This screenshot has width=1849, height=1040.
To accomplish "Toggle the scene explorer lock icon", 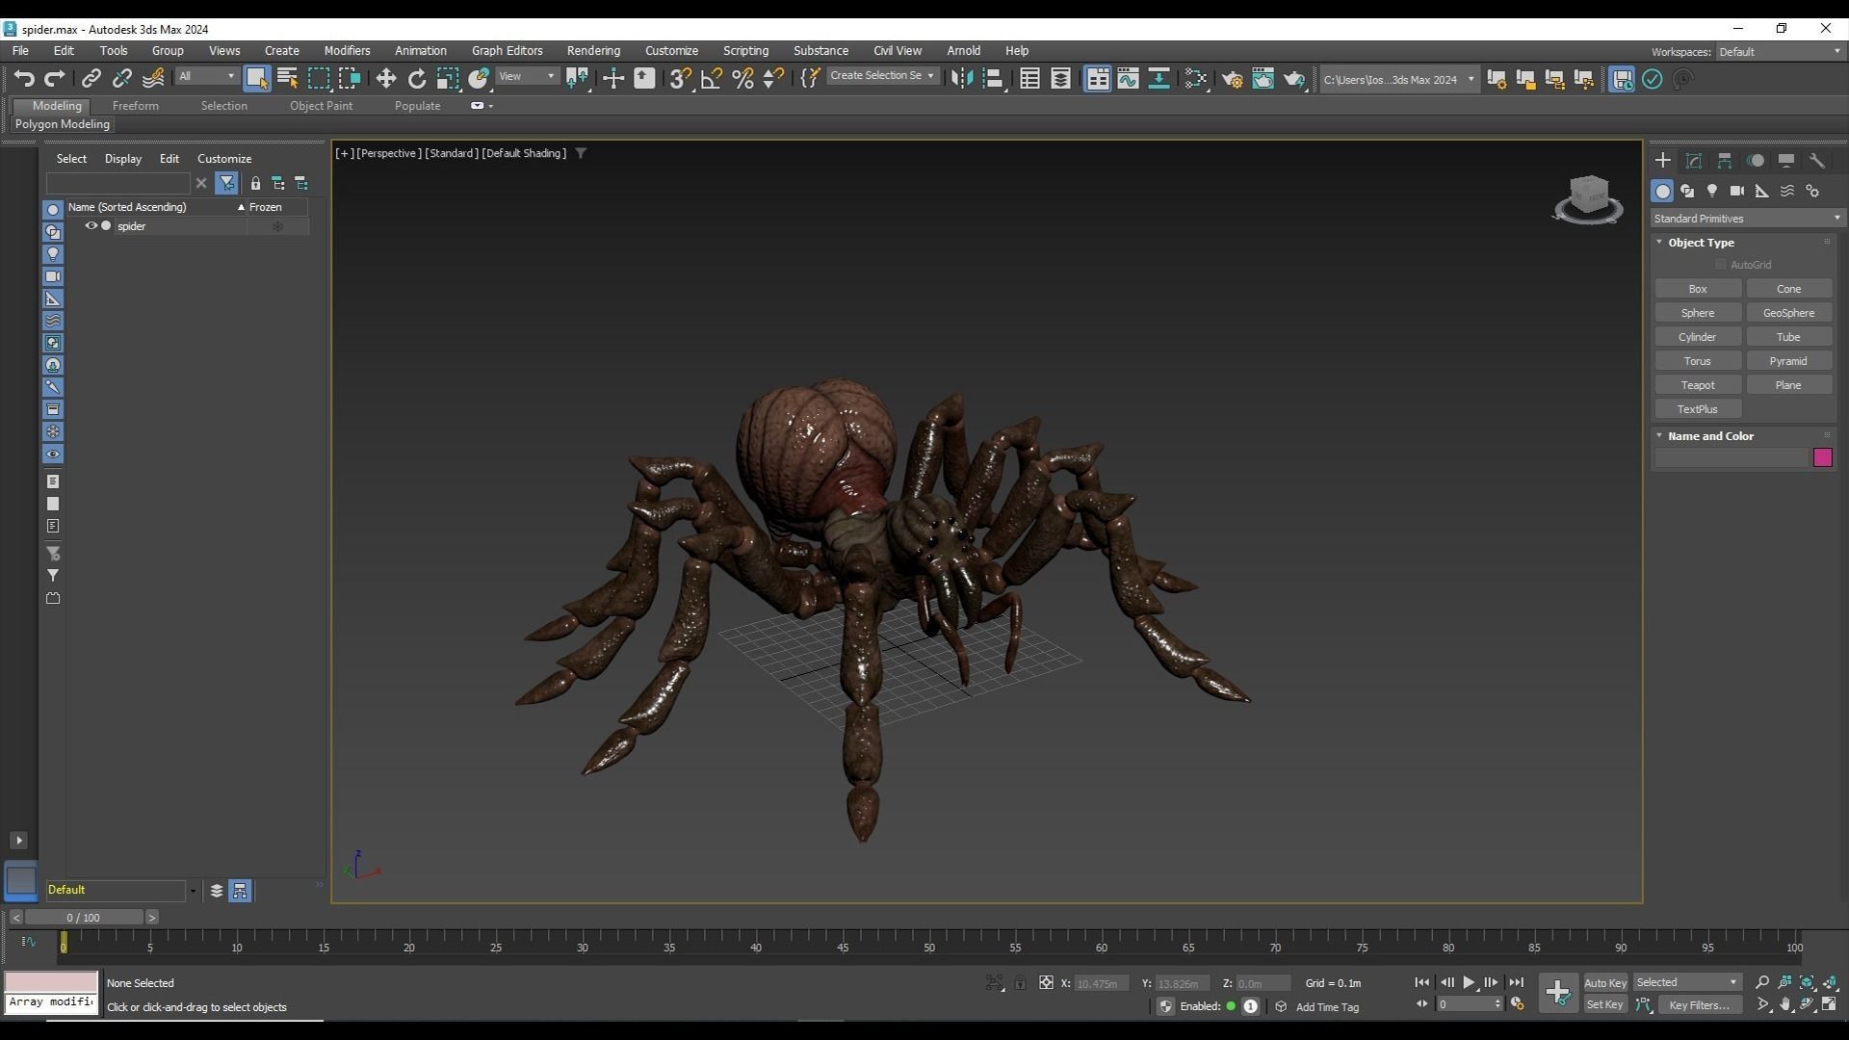I will coord(255,183).
